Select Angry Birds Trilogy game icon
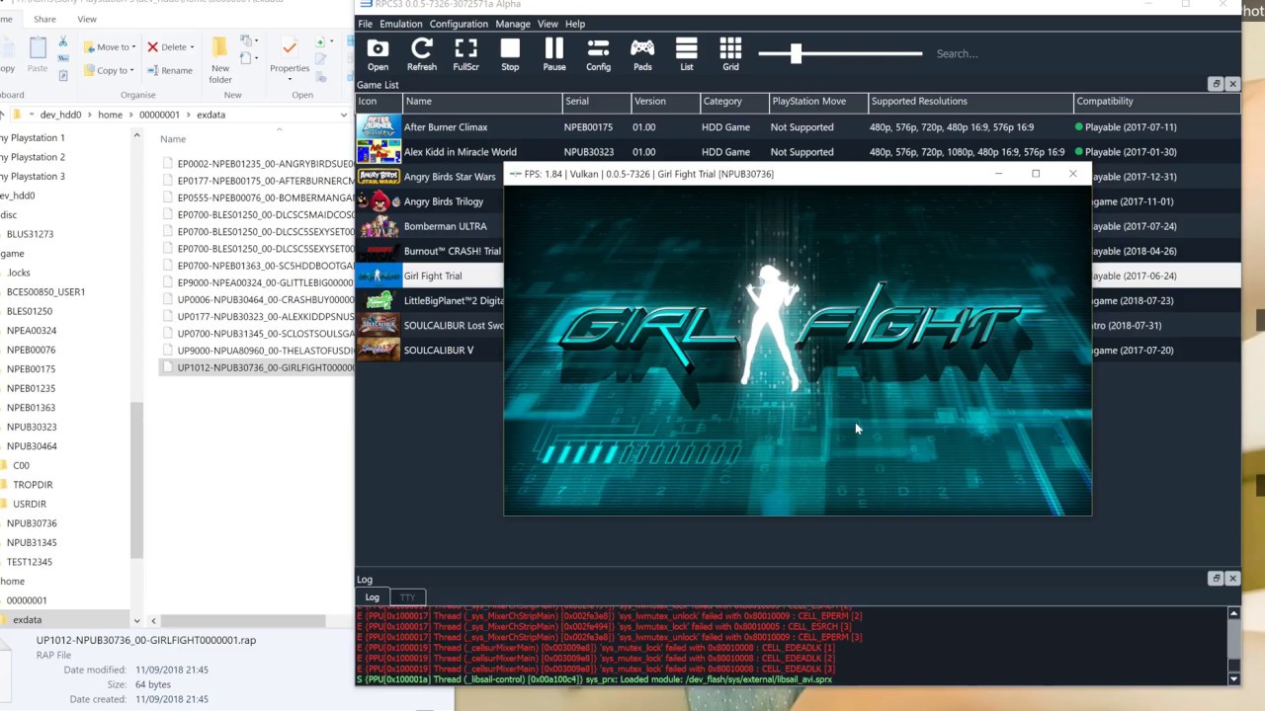Viewport: 1265px width, 711px height. (x=379, y=201)
